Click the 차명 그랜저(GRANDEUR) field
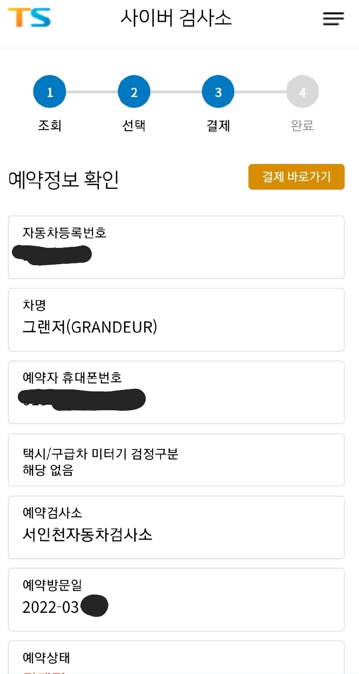The image size is (359, 674). tap(176, 320)
